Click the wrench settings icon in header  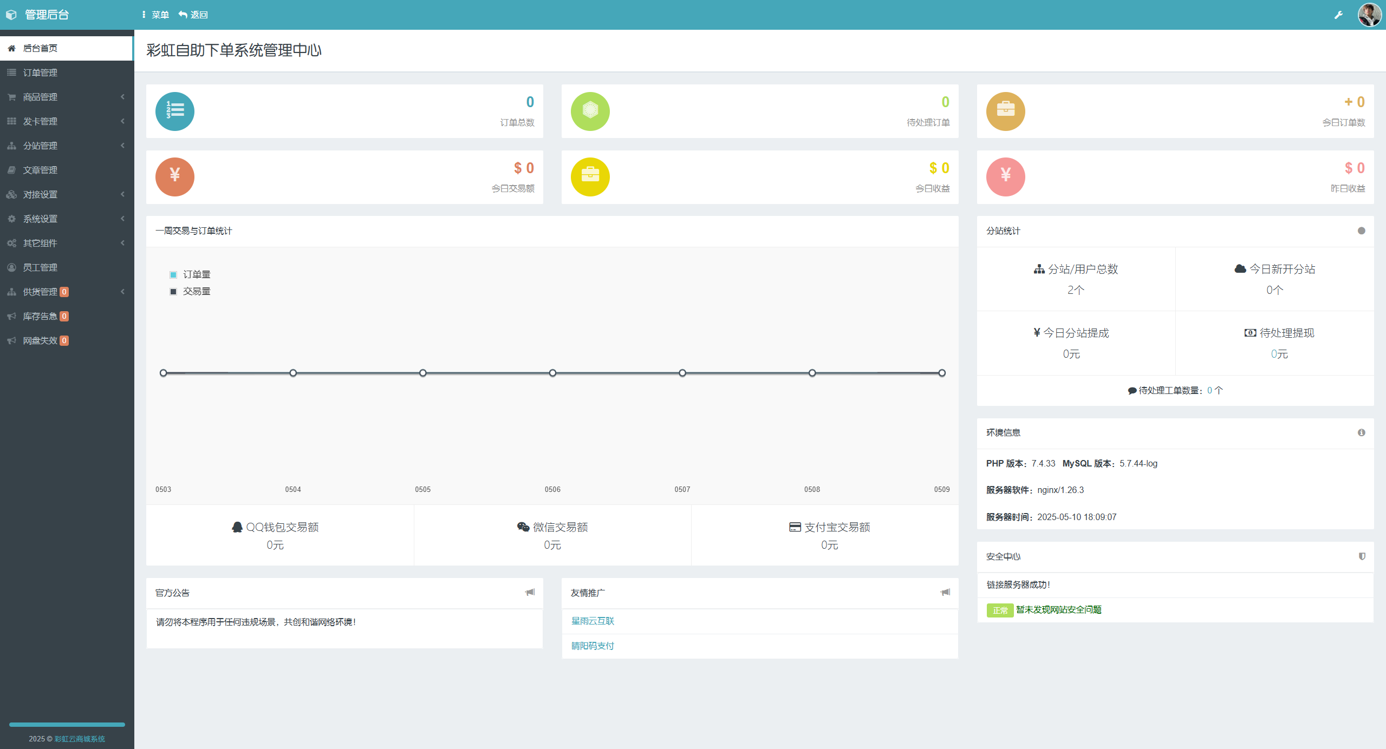[x=1338, y=15]
